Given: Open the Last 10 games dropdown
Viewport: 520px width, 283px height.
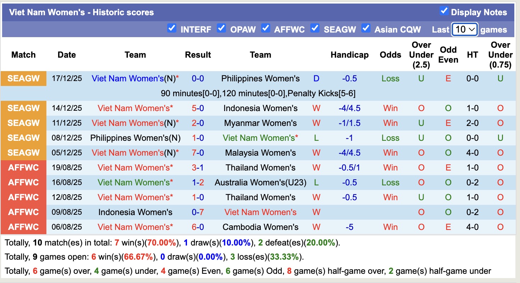Looking at the screenshot, I should coord(465,29).
